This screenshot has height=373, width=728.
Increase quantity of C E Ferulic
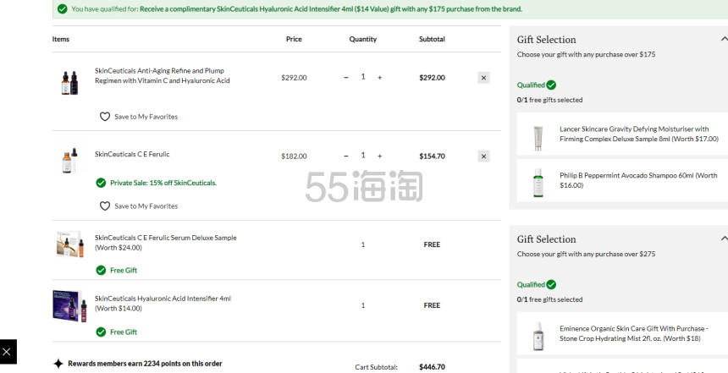[379, 156]
